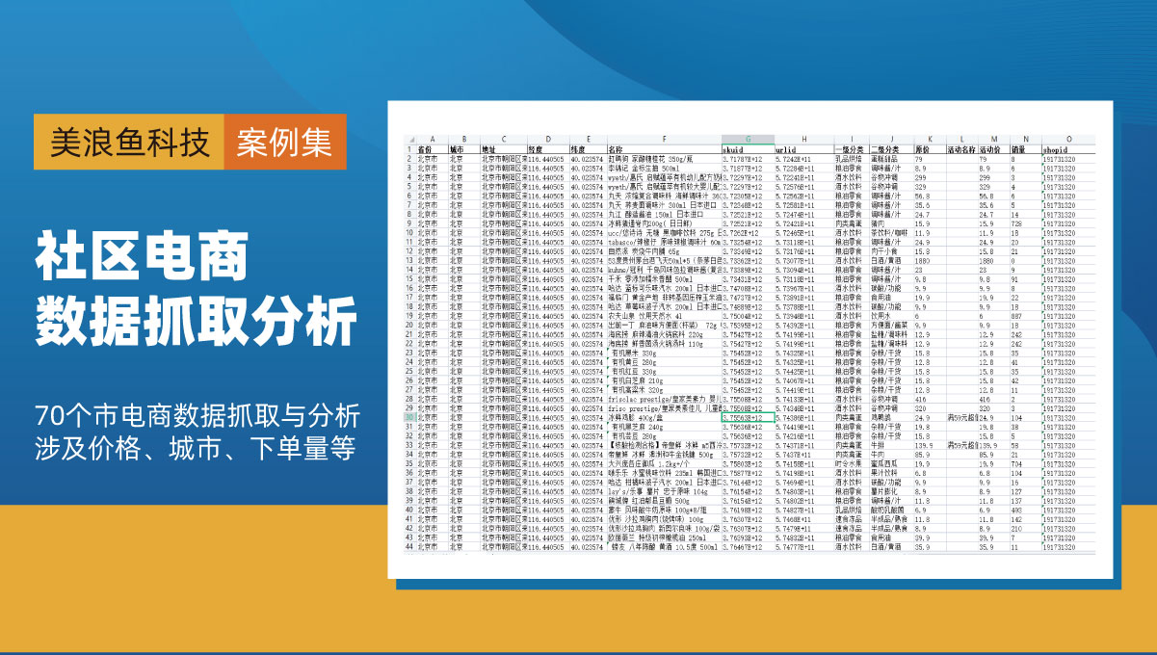1157x655 pixels.
Task: Click the 一级分类 header cell
Action: coord(851,151)
